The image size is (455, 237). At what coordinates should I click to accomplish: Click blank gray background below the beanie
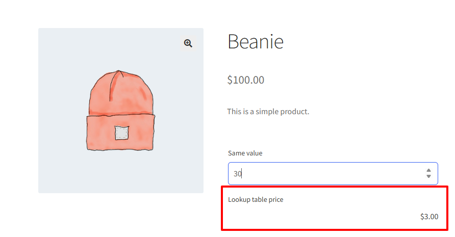pos(121,173)
